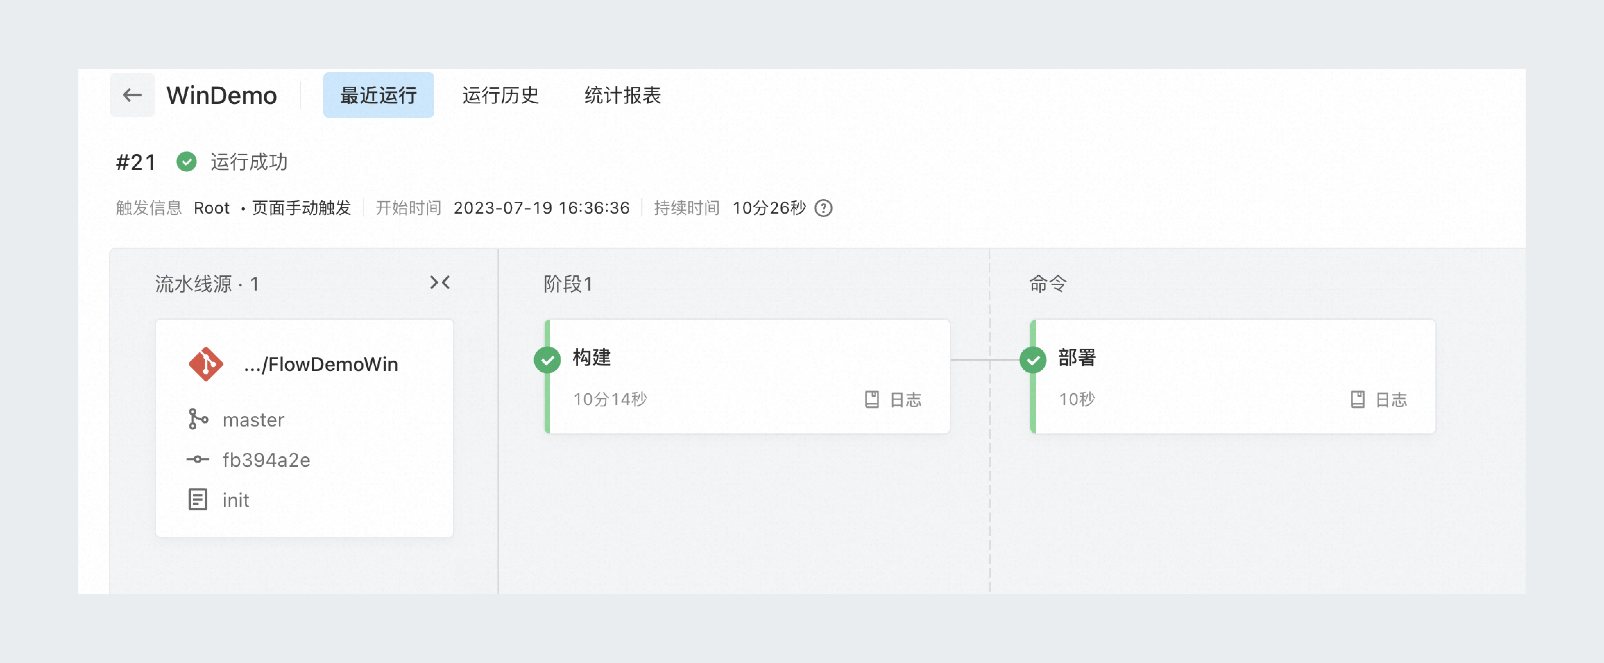Image resolution: width=1604 pixels, height=663 pixels.
Task: Click the log icon in 部署 card
Action: (1357, 400)
